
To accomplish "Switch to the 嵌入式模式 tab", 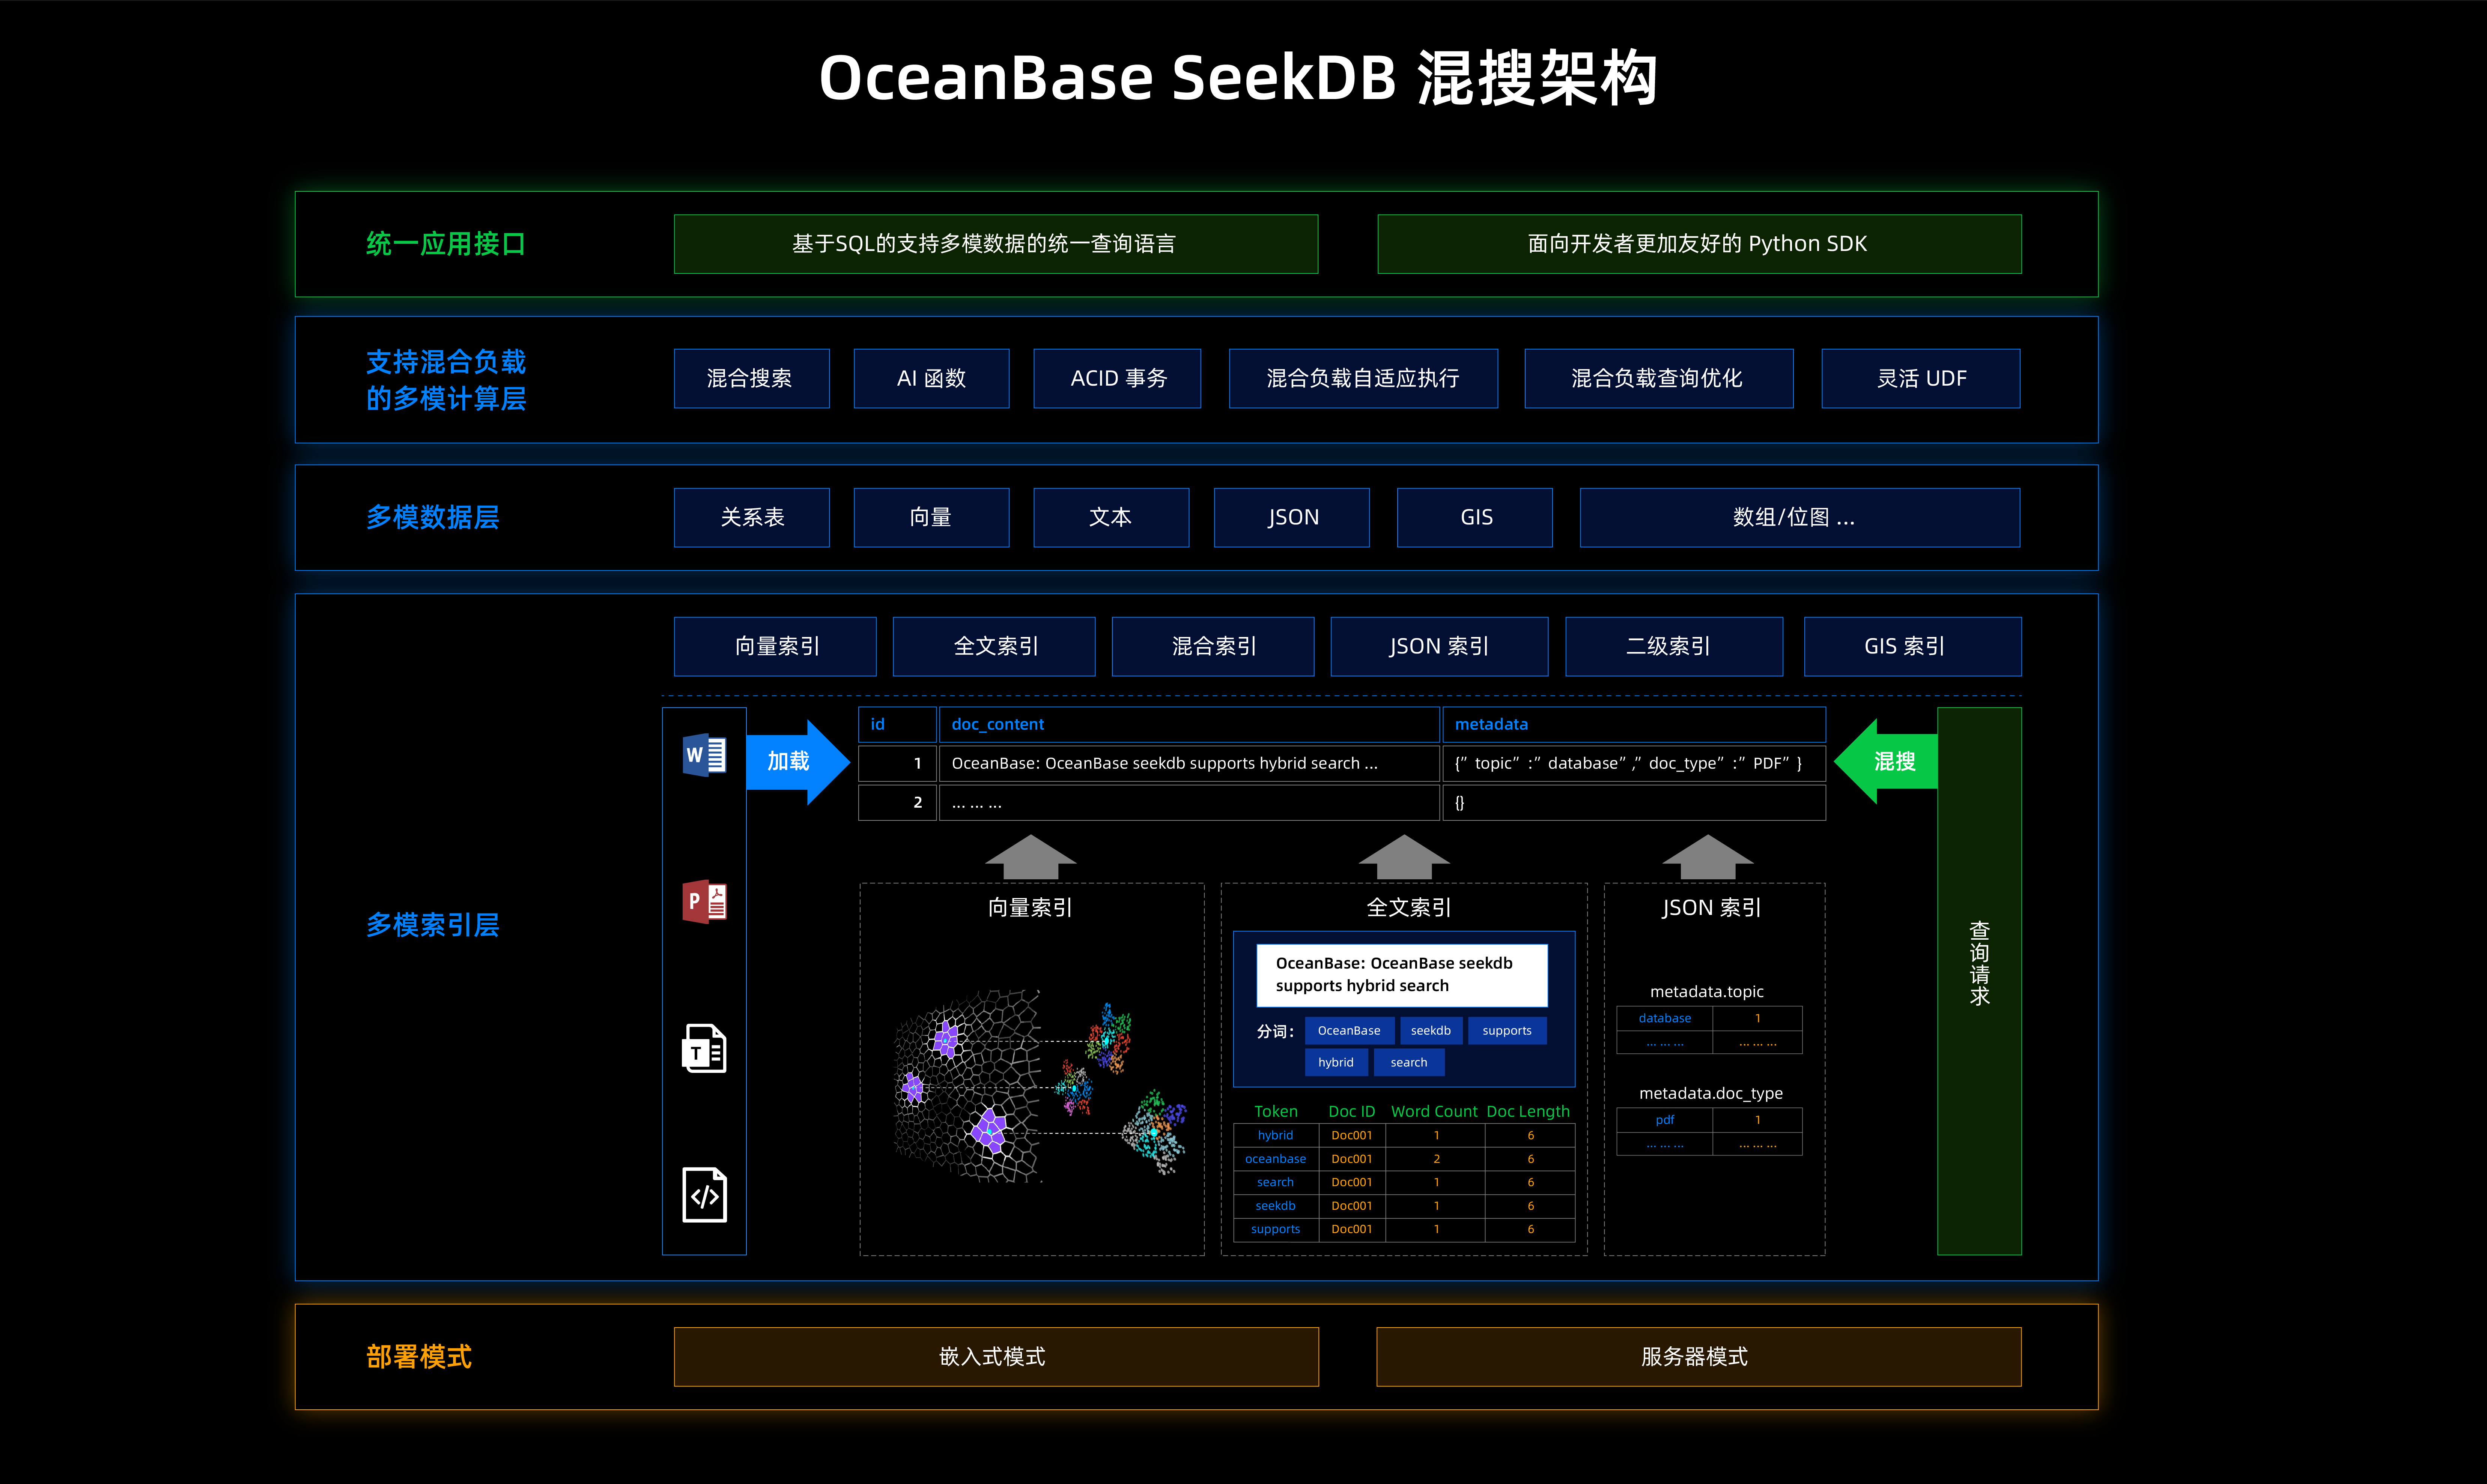I will tap(994, 1357).
